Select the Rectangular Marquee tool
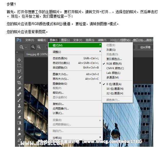The image size is (158, 147). coord(19,66)
